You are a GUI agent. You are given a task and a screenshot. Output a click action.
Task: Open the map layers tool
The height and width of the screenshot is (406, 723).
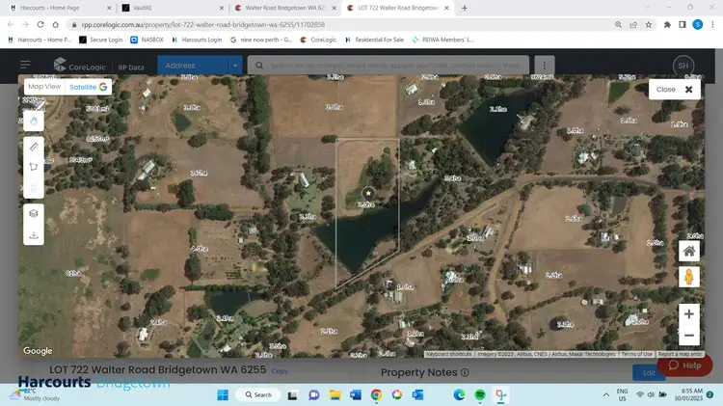34,214
